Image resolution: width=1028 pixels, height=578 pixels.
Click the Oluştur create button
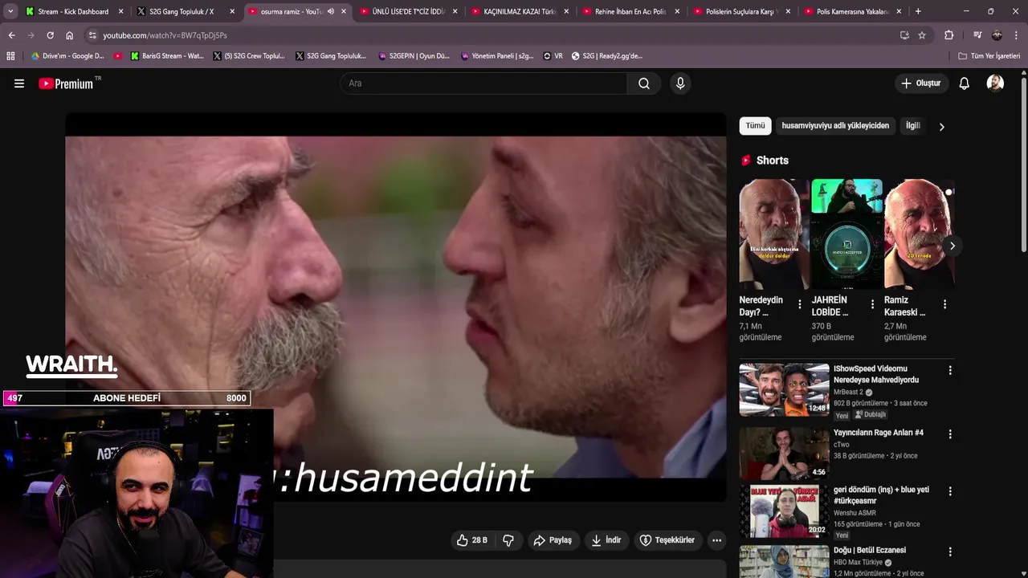point(920,83)
